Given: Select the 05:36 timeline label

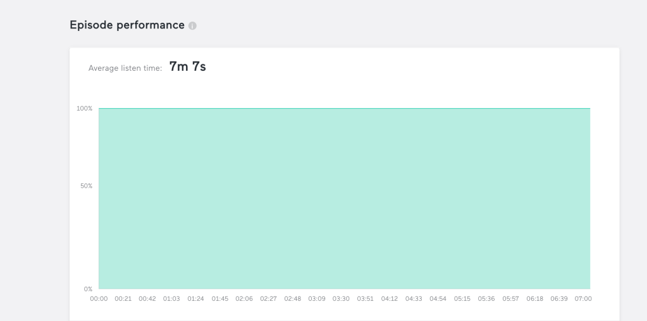Looking at the screenshot, I should tap(486, 299).
